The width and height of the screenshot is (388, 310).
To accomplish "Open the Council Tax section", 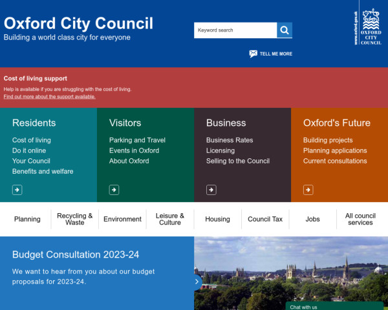I will 265,219.
